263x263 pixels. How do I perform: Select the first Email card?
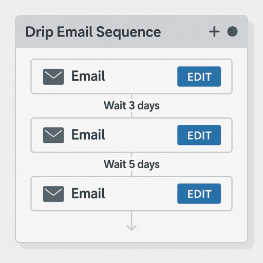[131, 77]
